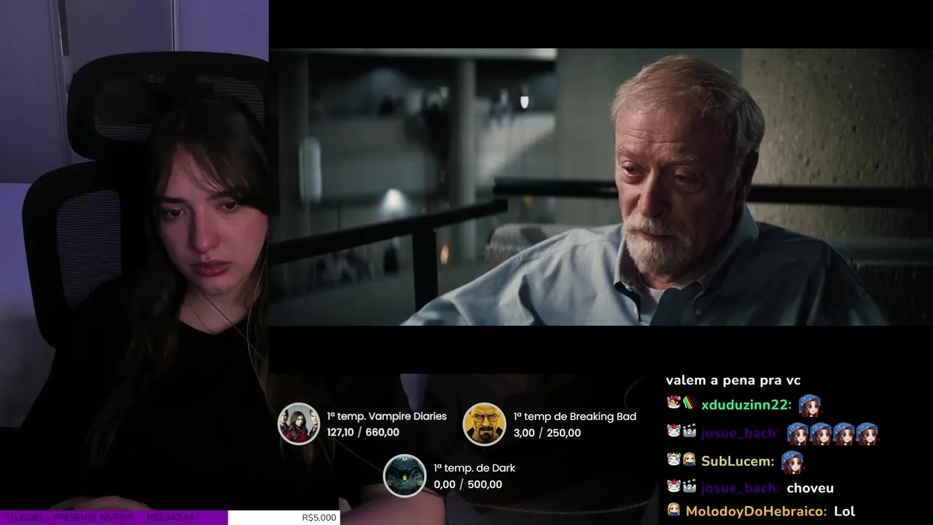Image resolution: width=933 pixels, height=525 pixels.
Task: Click the streamer's webcam feed
Action: point(134,255)
